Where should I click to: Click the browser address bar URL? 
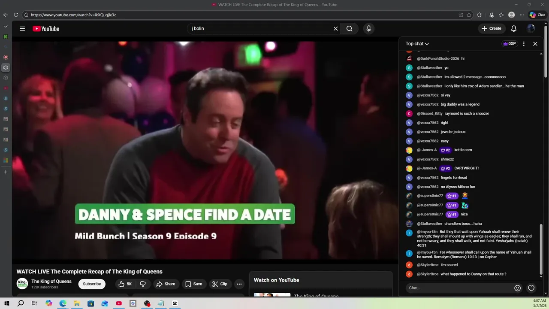(x=73, y=15)
